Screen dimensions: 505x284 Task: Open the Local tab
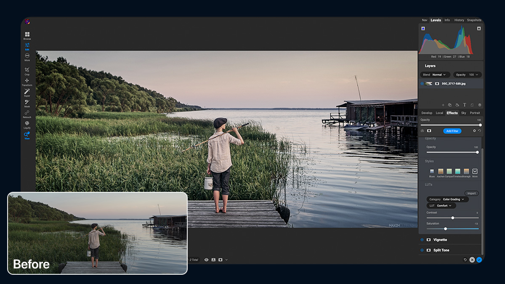pyautogui.click(x=439, y=113)
